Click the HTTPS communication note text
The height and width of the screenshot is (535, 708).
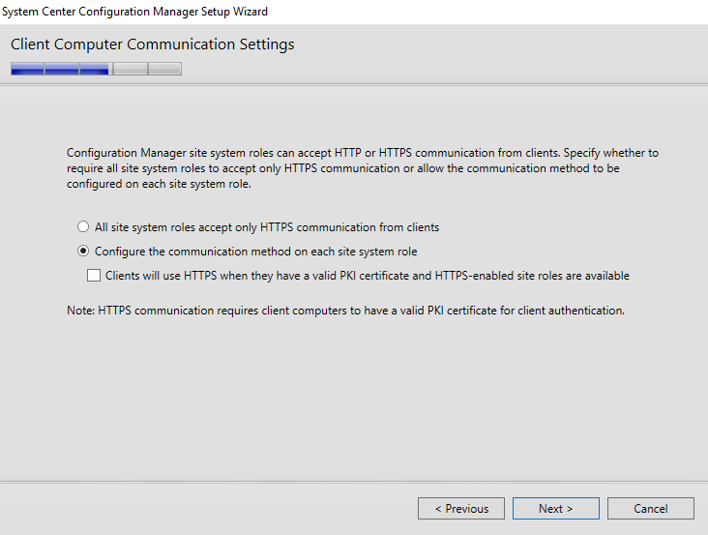(346, 311)
